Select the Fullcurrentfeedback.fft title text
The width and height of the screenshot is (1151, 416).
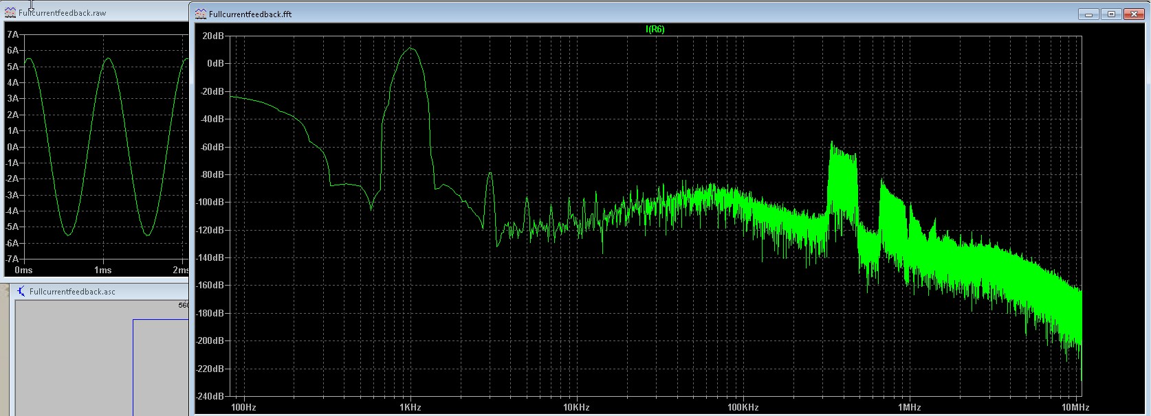tap(250, 14)
